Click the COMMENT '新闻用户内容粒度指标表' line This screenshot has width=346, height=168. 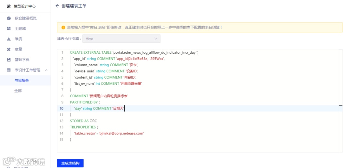pyautogui.click(x=99, y=96)
